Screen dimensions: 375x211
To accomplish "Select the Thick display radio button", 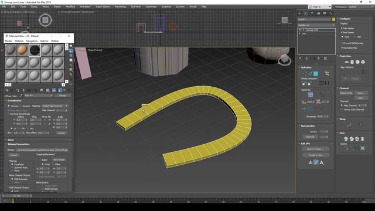I will point(342,37).
